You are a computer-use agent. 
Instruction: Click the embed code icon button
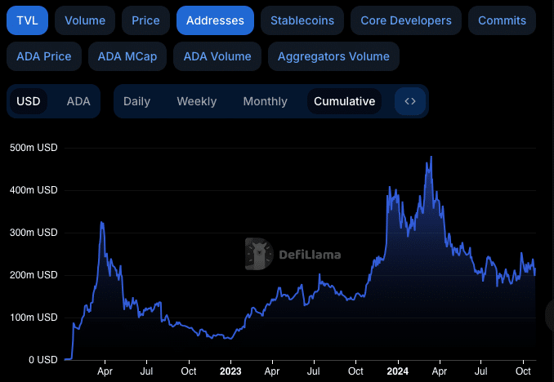[x=410, y=101]
